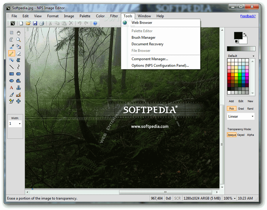267x210 pixels.
Task: Click the New document toolbar icon
Action: 21,23
